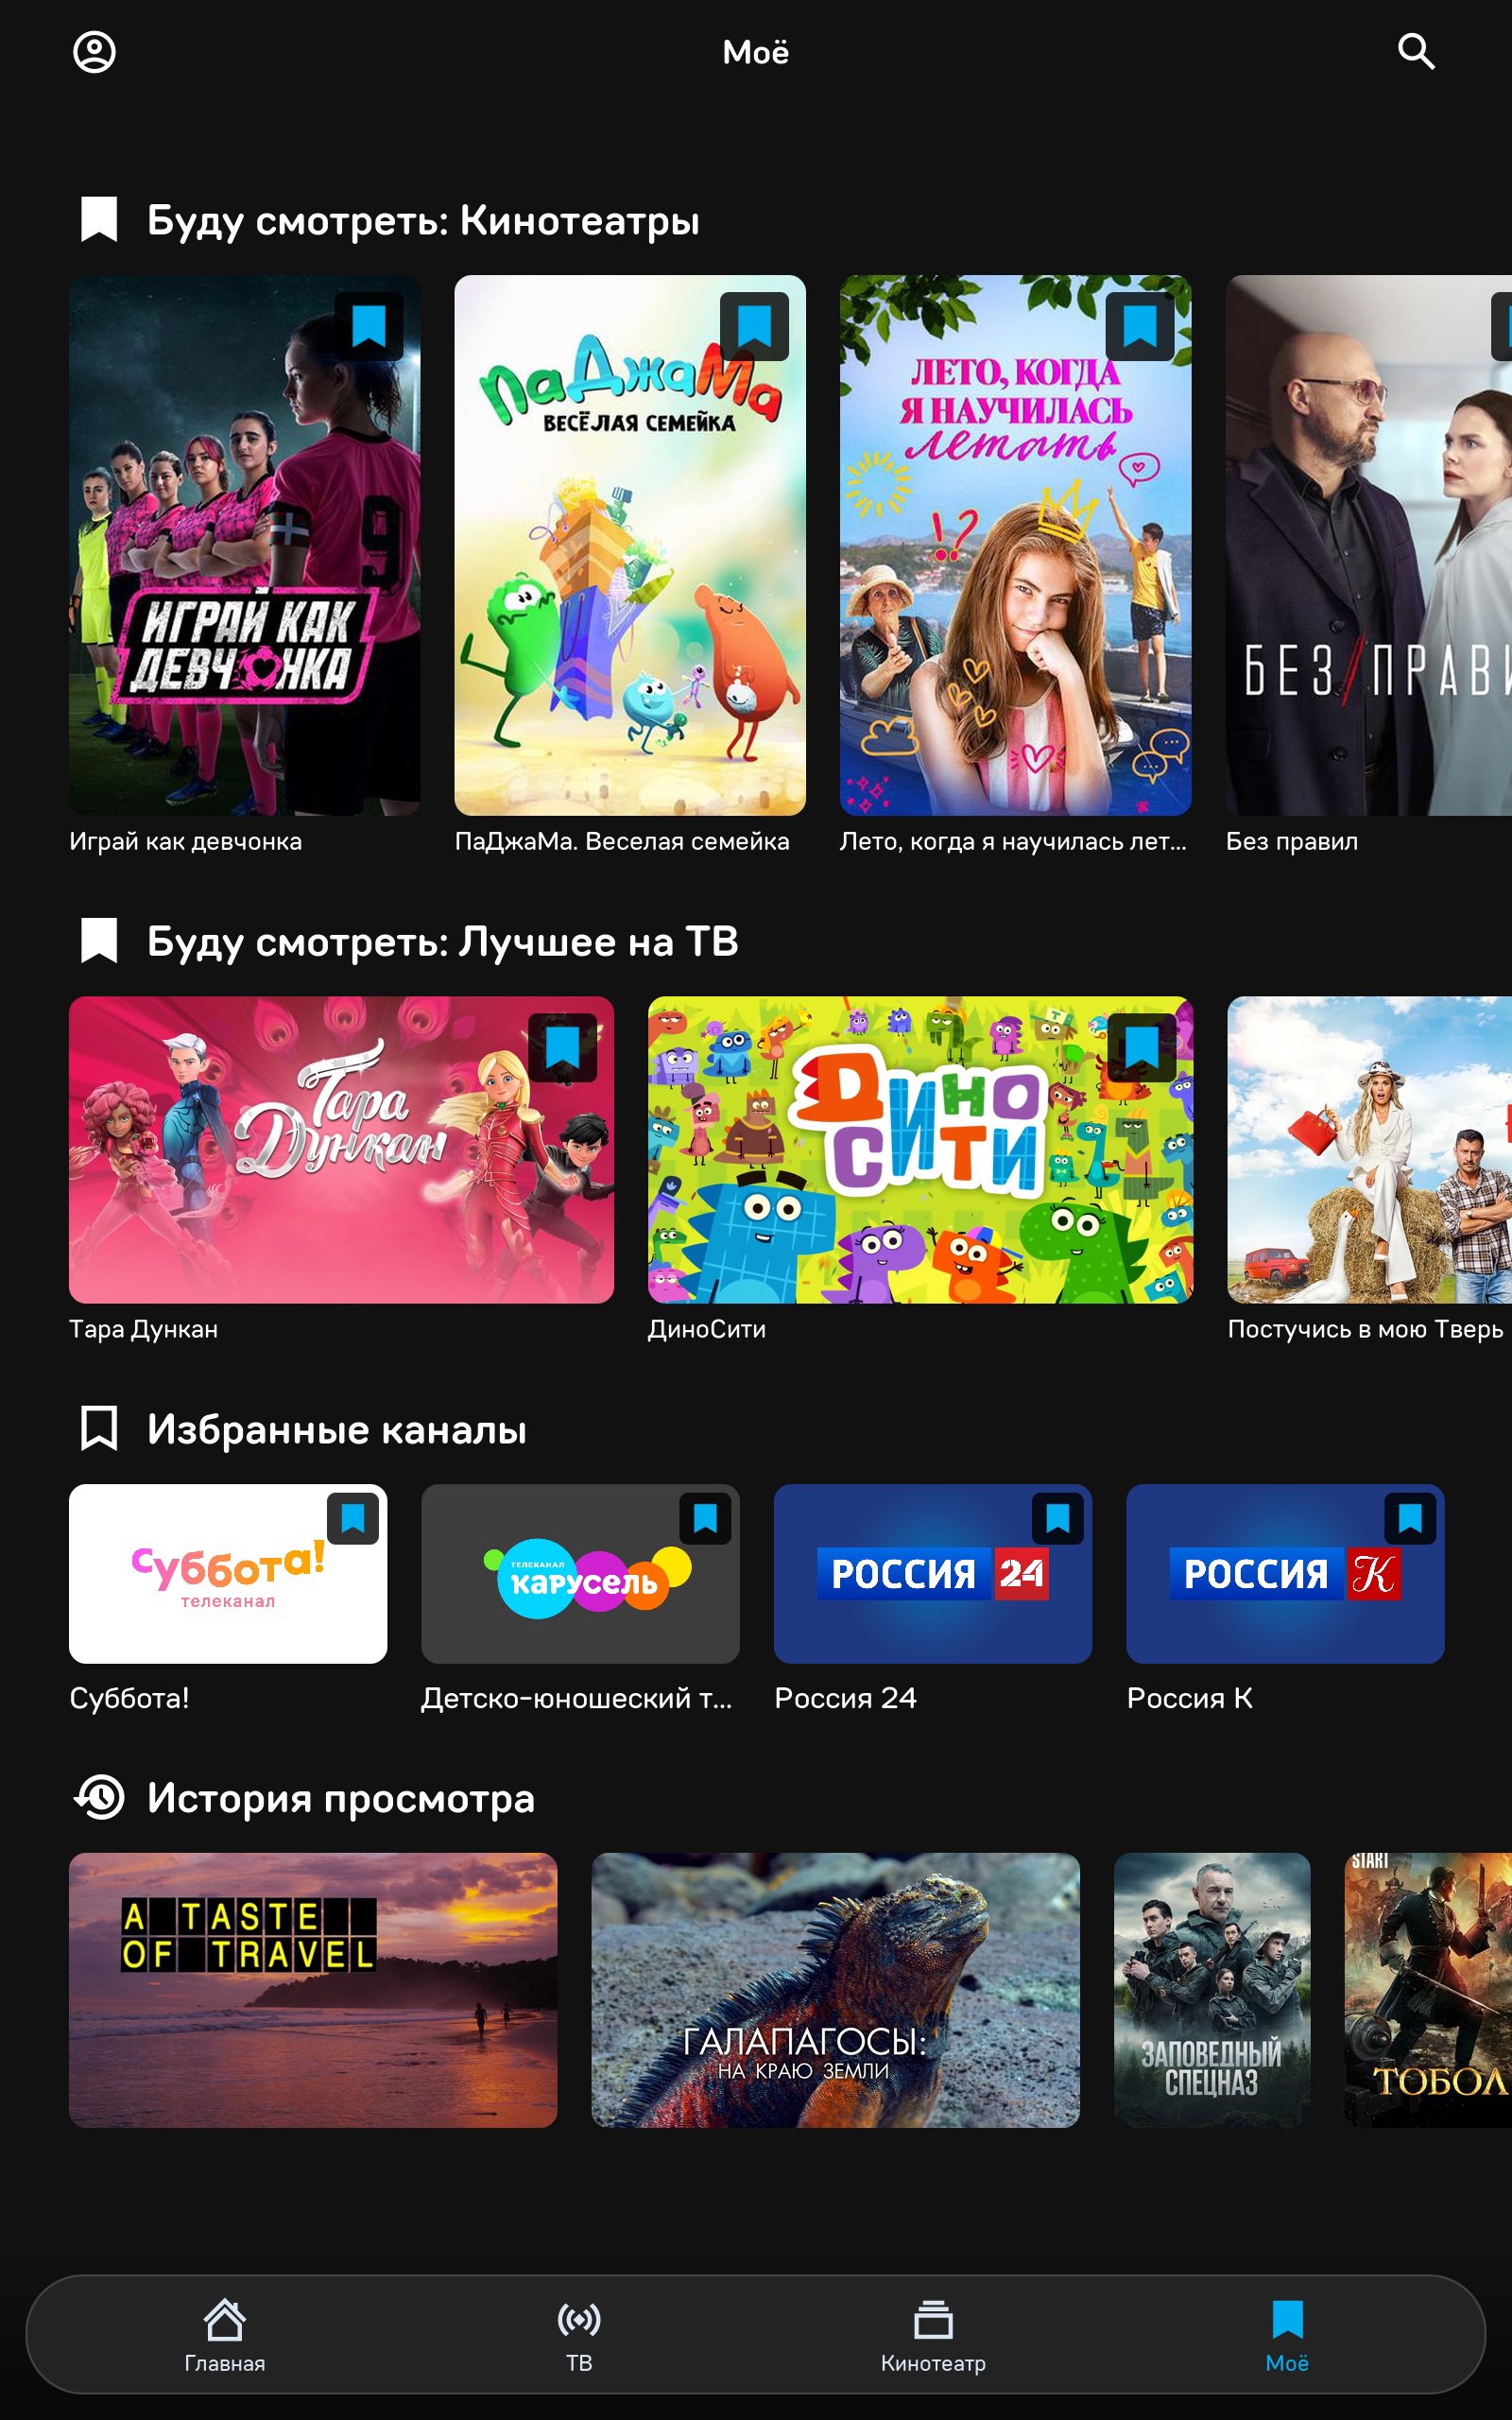The height and width of the screenshot is (2420, 1512).
Task: Open the Играй как девчонка poster
Action: click(244, 545)
